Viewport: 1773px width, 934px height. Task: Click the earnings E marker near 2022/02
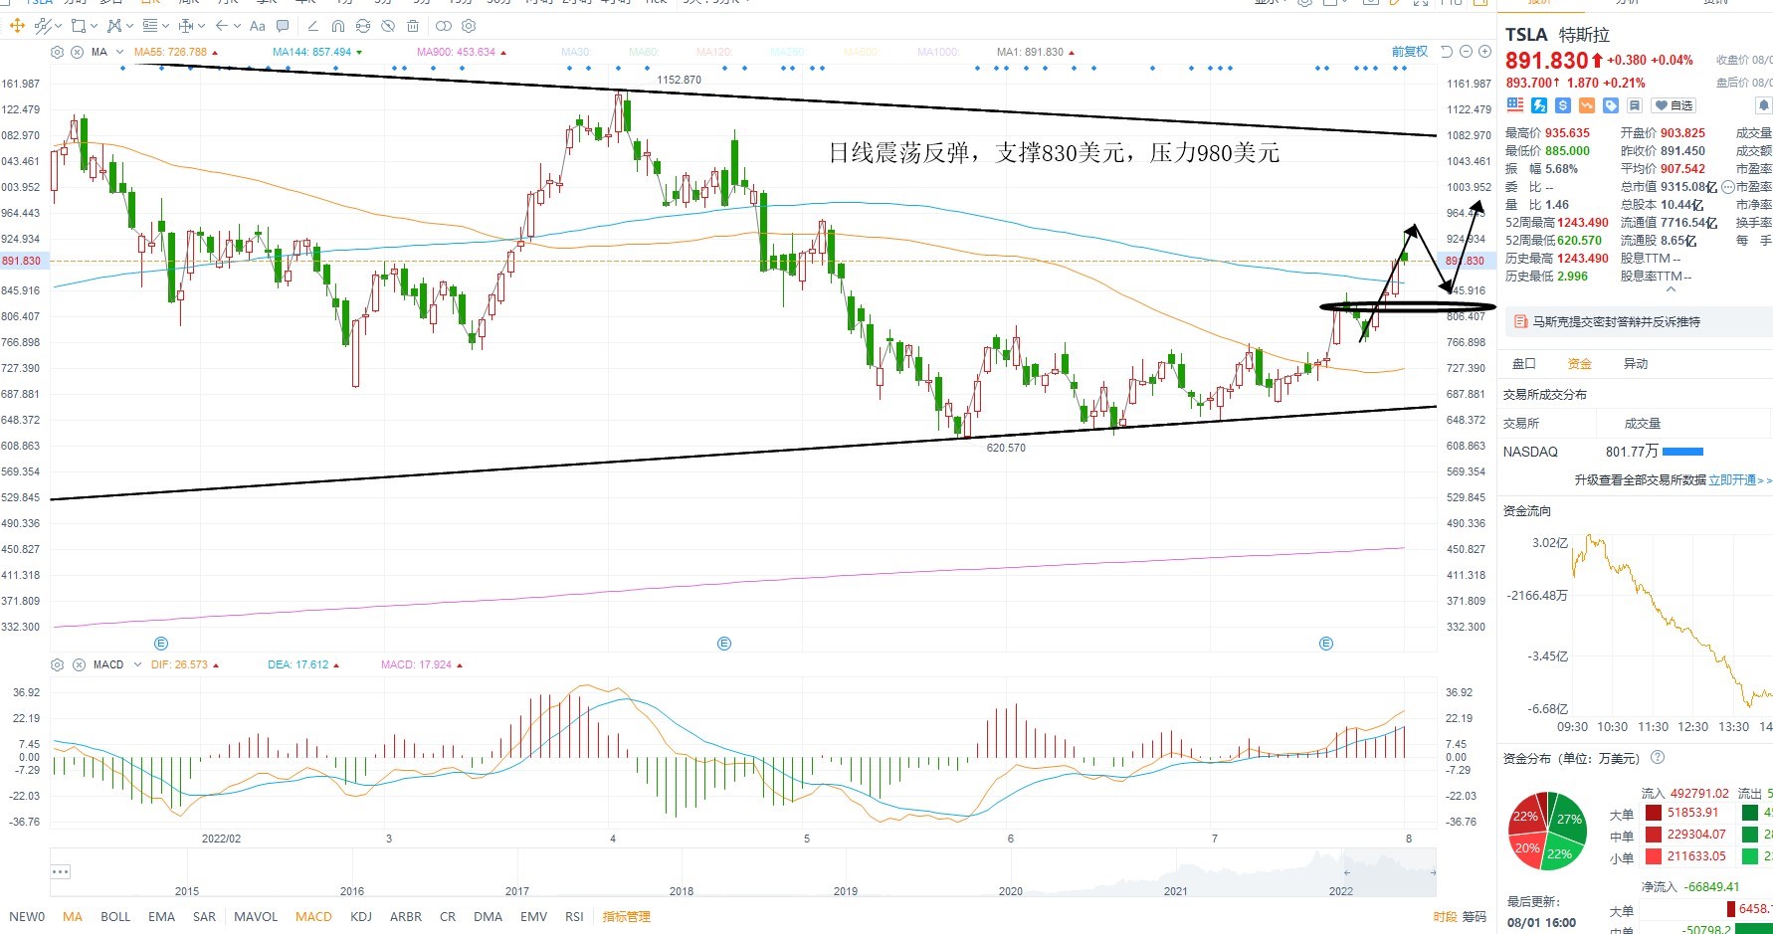tap(161, 644)
